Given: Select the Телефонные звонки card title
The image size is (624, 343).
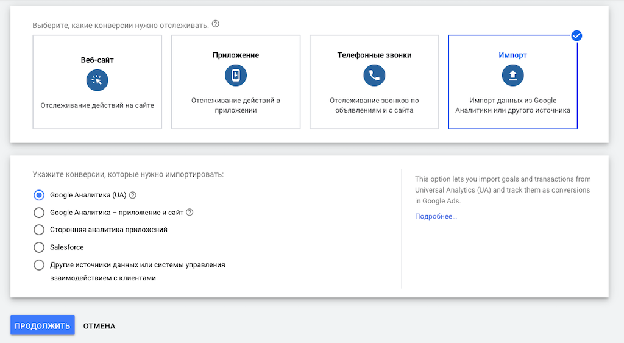Looking at the screenshot, I should 374,55.
